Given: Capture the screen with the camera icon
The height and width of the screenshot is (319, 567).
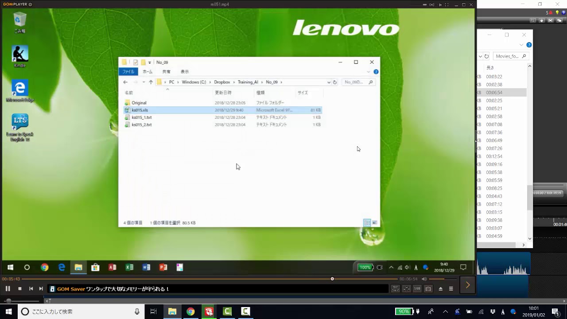Looking at the screenshot, I should pyautogui.click(x=428, y=289).
